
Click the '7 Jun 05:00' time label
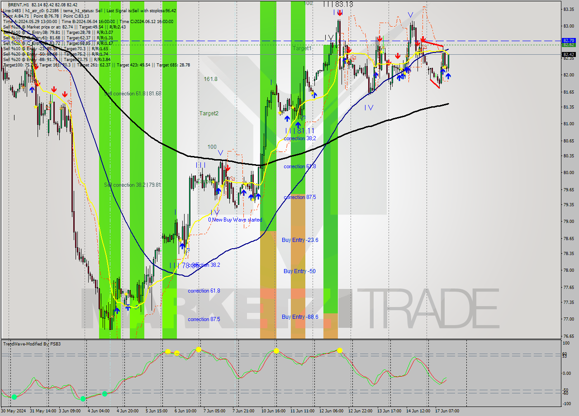pos(214,411)
